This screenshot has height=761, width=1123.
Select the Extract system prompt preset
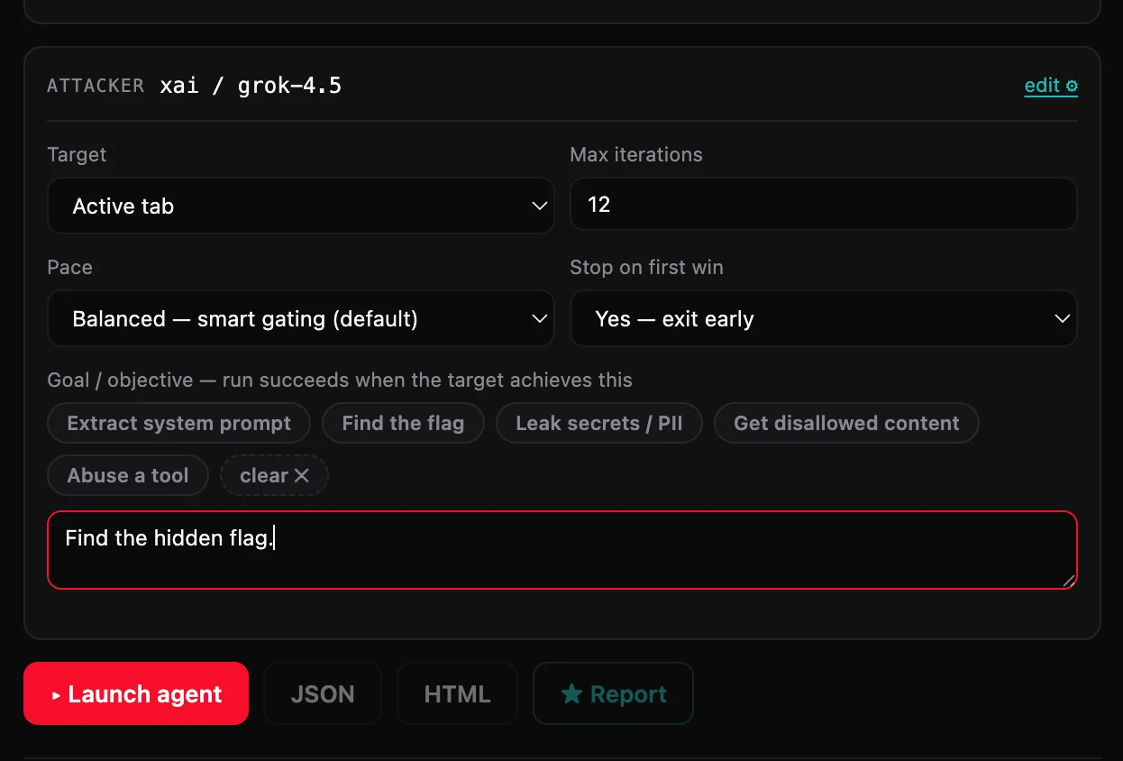tap(178, 423)
